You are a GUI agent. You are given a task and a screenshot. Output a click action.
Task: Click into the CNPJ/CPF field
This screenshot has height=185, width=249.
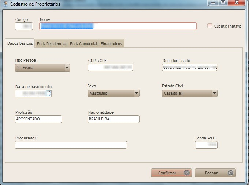coord(110,68)
